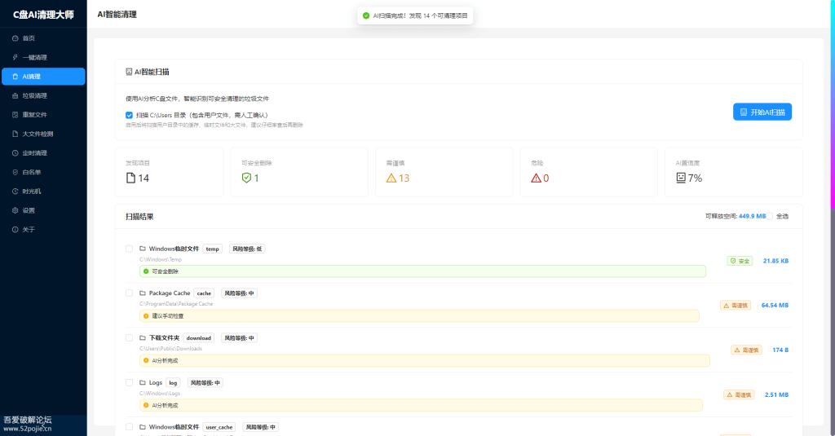Tick the 全选 select-all checkbox
This screenshot has width=835, height=436.
(771, 217)
